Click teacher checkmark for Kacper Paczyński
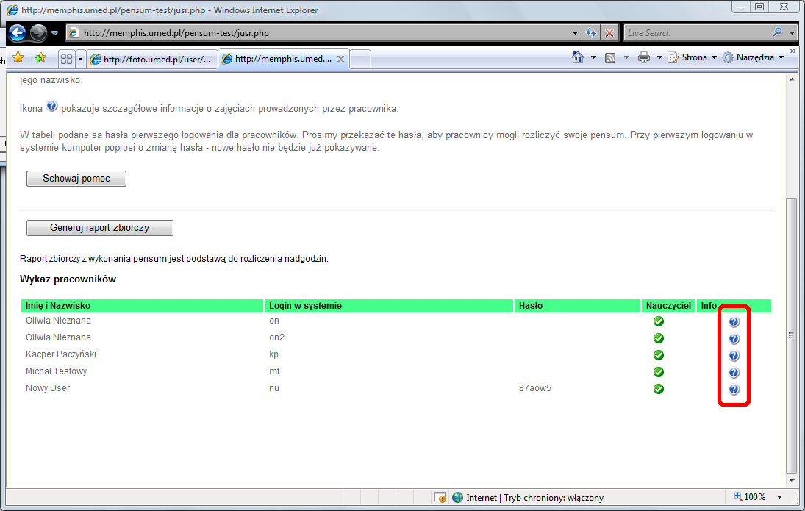 click(659, 355)
